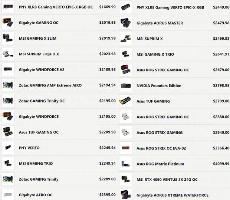Select the Gigabyte AORUS MASTER product name

160,23
